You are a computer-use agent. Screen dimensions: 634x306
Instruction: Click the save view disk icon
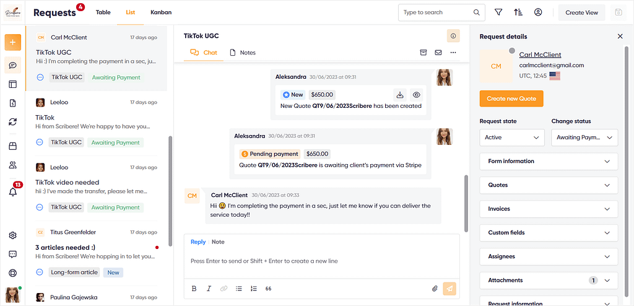click(x=618, y=12)
